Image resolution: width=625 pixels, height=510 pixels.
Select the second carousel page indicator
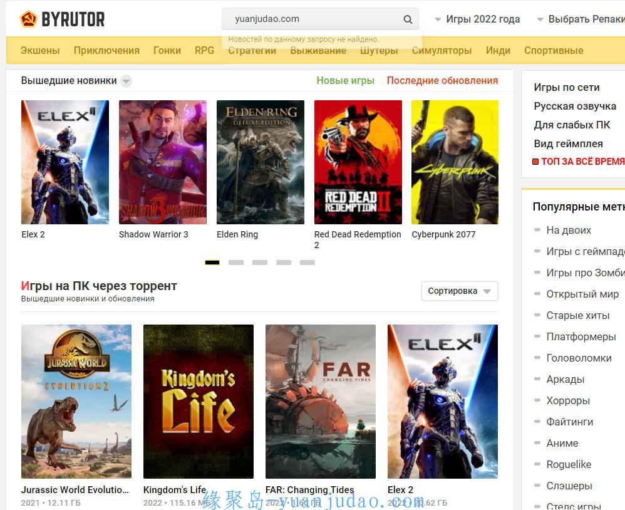[236, 263]
